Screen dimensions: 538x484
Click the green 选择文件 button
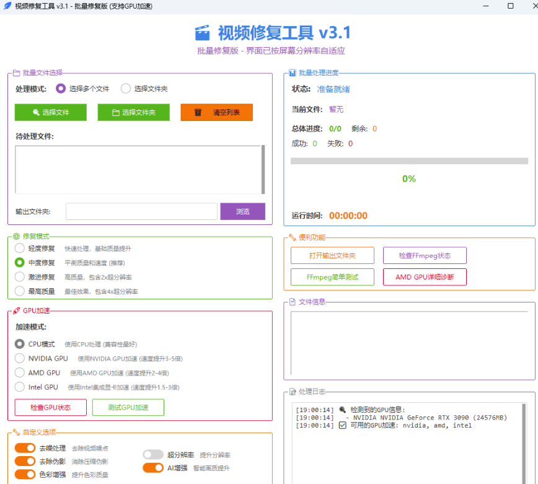coord(50,112)
